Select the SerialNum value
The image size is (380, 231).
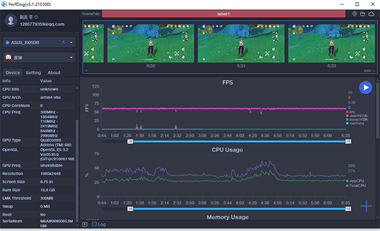click(56, 223)
